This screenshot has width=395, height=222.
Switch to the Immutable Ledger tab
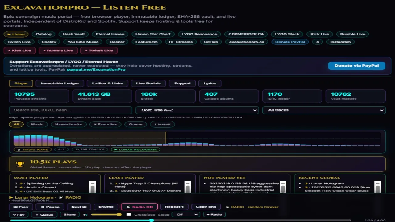(60, 83)
